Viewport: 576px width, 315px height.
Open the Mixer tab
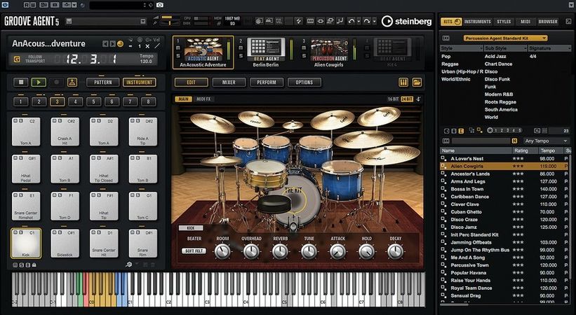coord(229,83)
